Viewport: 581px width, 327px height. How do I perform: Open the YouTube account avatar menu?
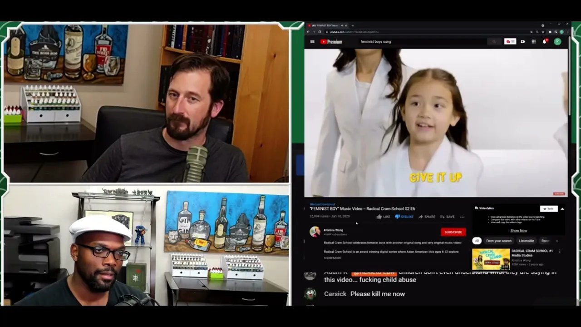[557, 41]
